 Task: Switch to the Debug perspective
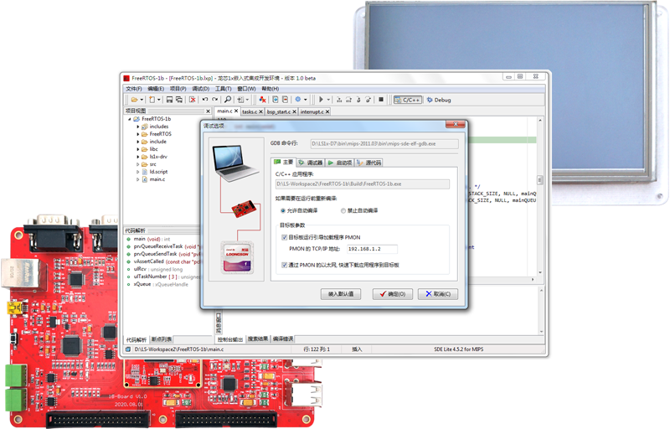point(439,100)
